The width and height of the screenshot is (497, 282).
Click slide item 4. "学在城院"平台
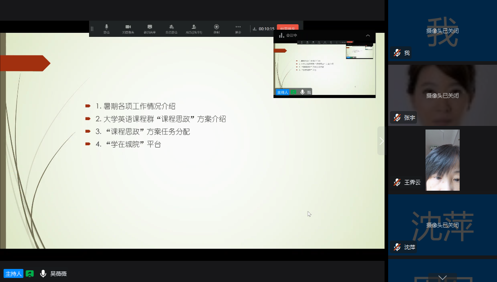(x=128, y=144)
